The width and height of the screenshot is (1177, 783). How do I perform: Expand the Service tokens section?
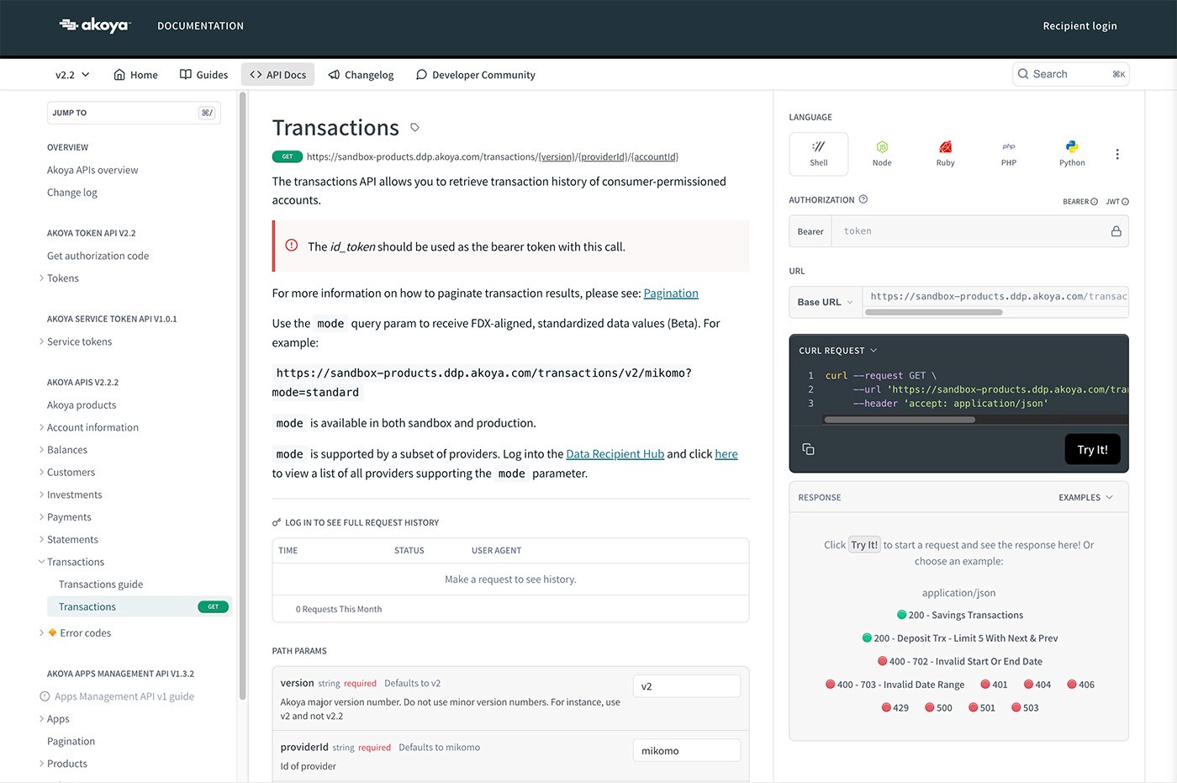(42, 341)
